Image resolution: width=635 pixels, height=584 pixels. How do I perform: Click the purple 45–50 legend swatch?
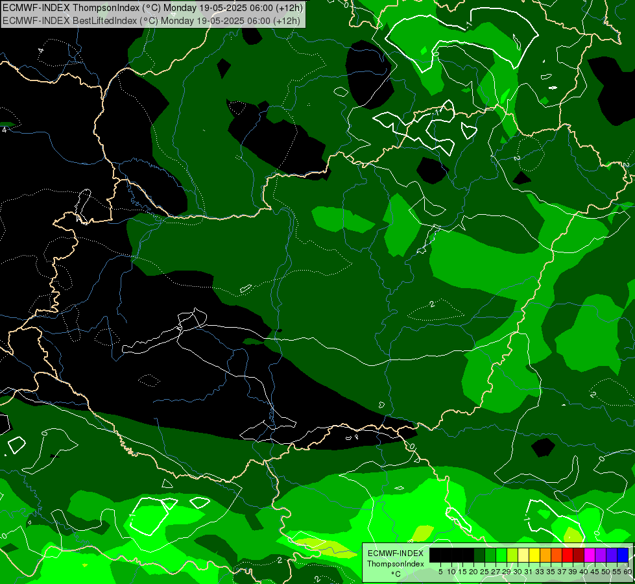(x=601, y=555)
